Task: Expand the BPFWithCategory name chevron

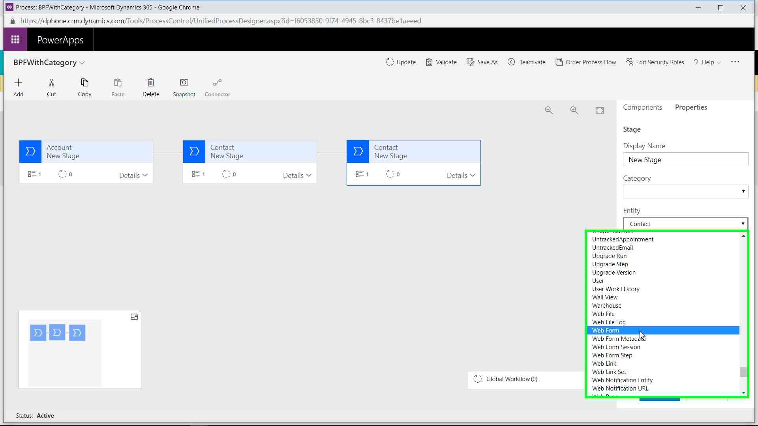Action: click(x=82, y=63)
